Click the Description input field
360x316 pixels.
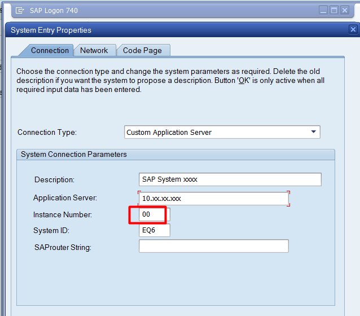pyautogui.click(x=230, y=179)
